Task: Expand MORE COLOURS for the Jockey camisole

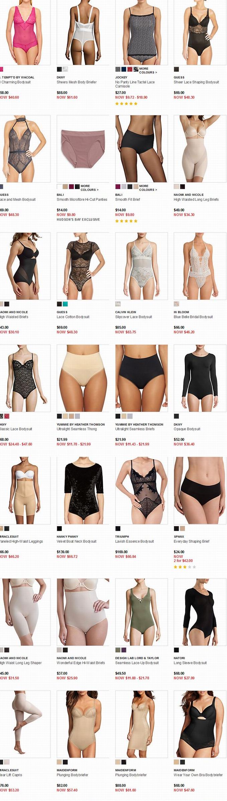Action: pos(148,70)
